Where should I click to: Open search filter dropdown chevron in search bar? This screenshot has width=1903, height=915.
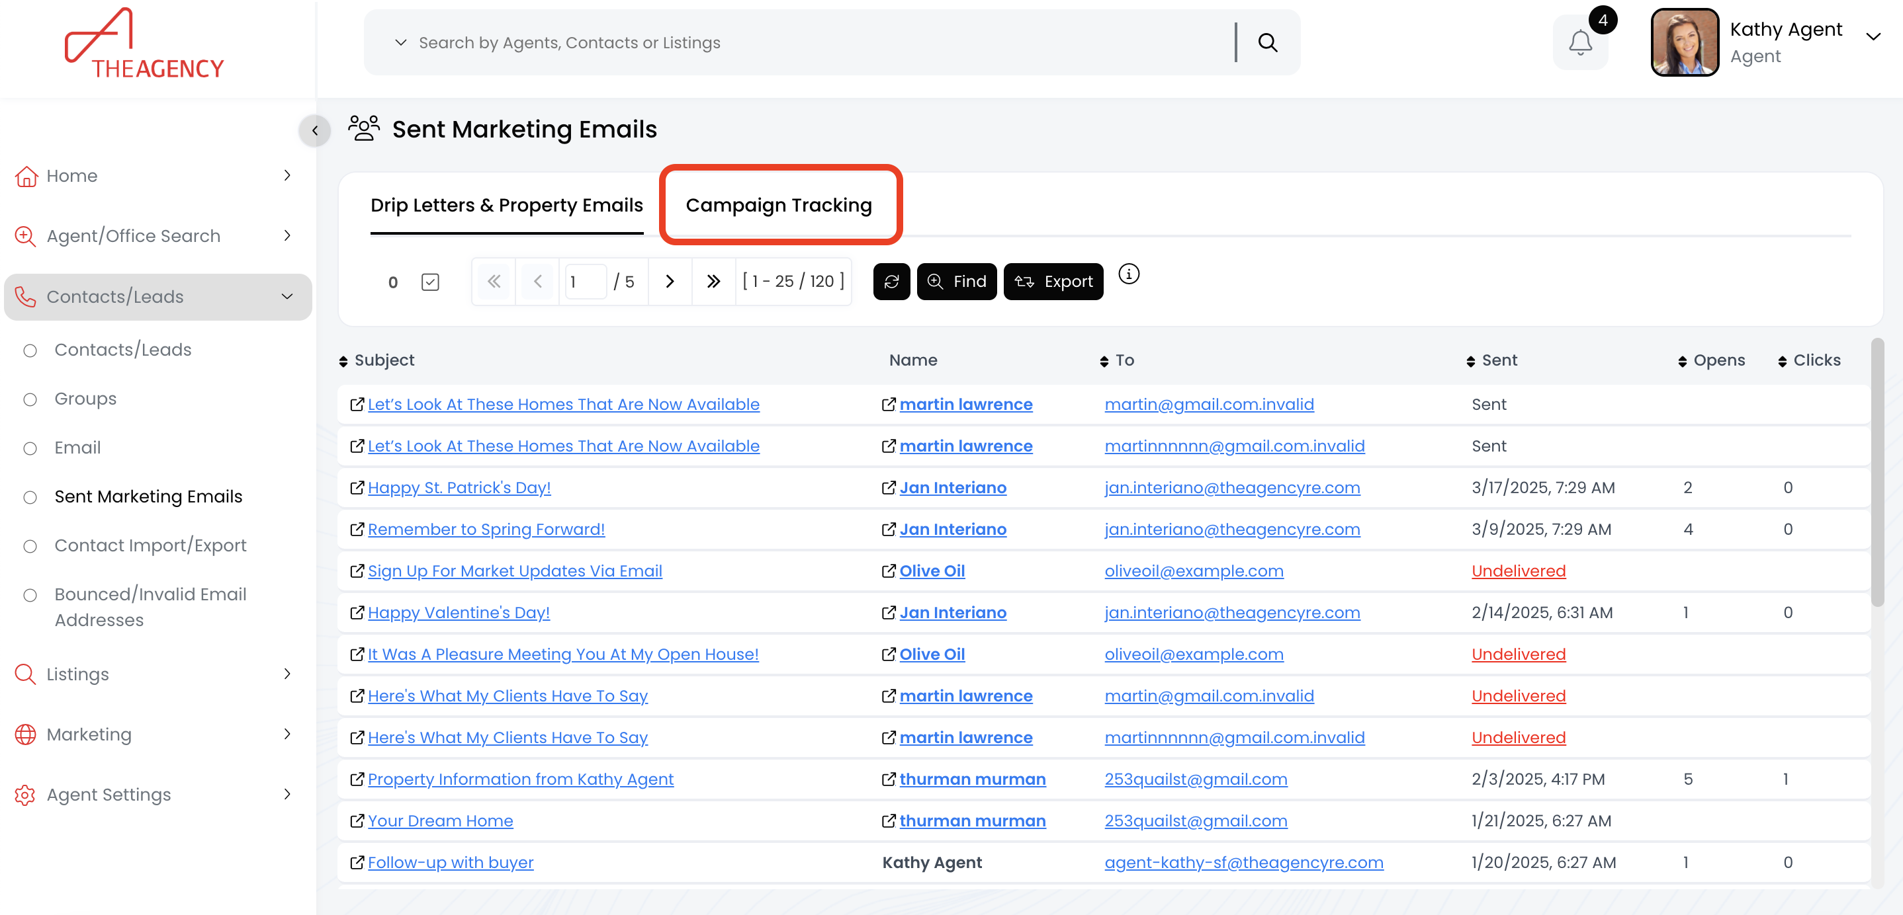[400, 43]
